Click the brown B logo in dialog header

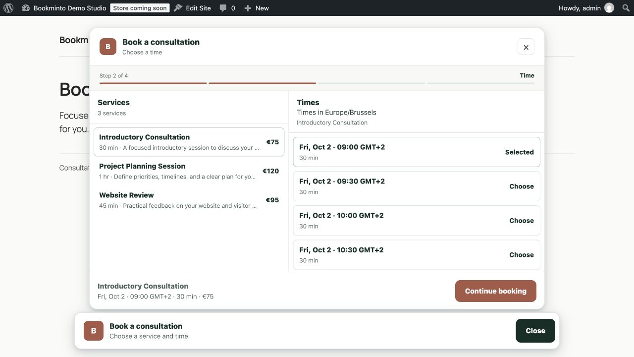tap(108, 47)
